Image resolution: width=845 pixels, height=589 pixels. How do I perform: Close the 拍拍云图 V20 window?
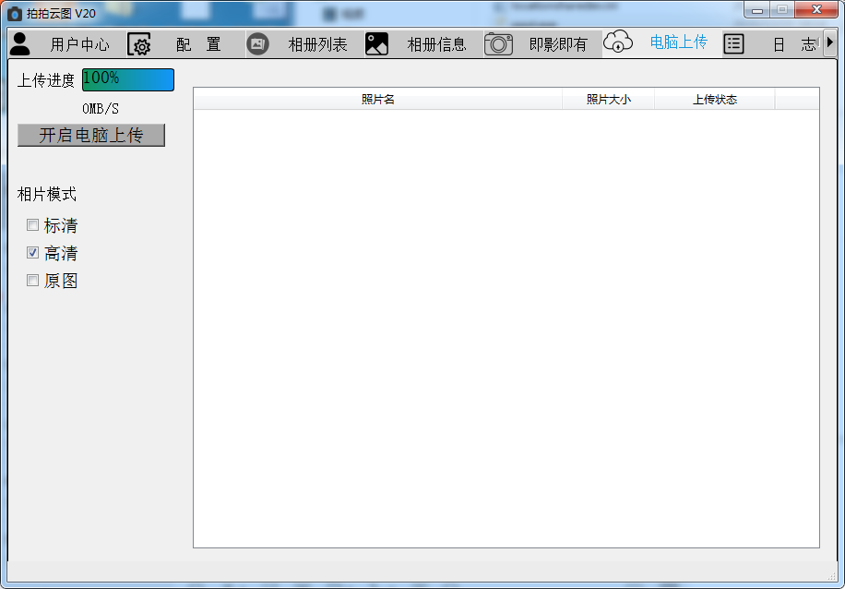click(816, 10)
